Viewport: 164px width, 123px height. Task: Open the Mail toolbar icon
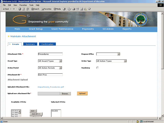coord(69,9)
